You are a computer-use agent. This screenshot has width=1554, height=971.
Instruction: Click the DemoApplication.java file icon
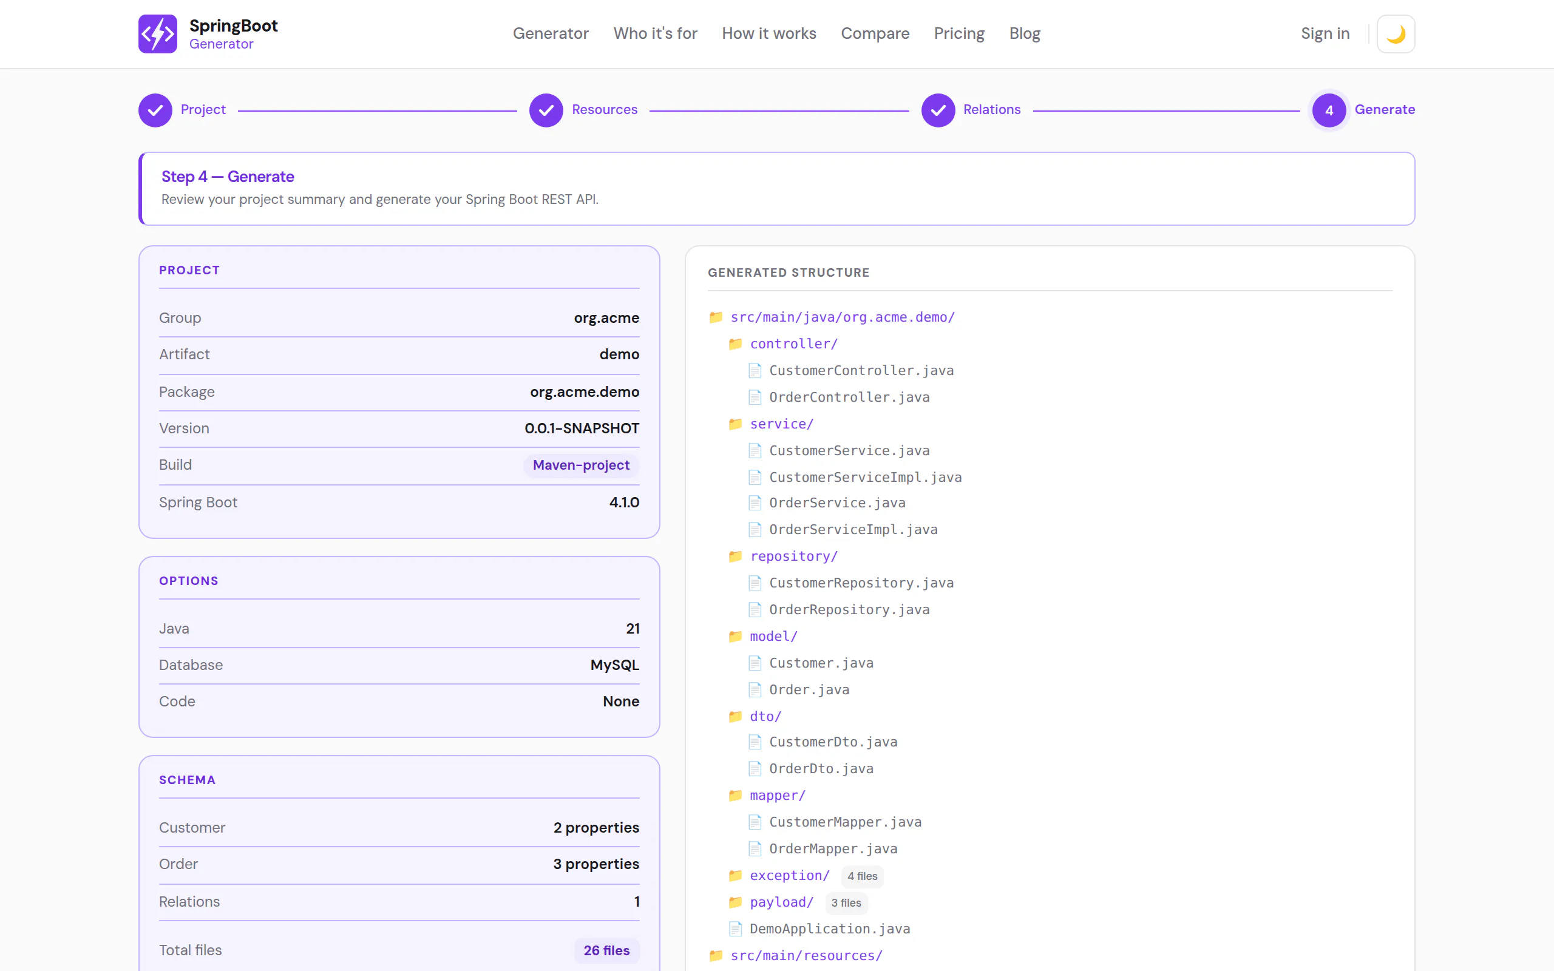735,929
